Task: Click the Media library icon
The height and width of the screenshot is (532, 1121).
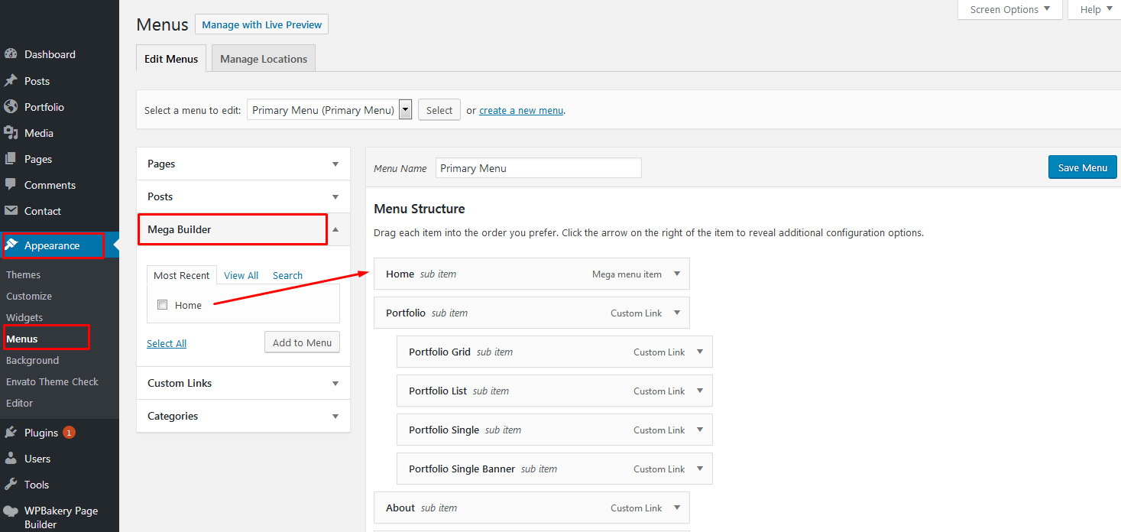Action: pos(11,133)
